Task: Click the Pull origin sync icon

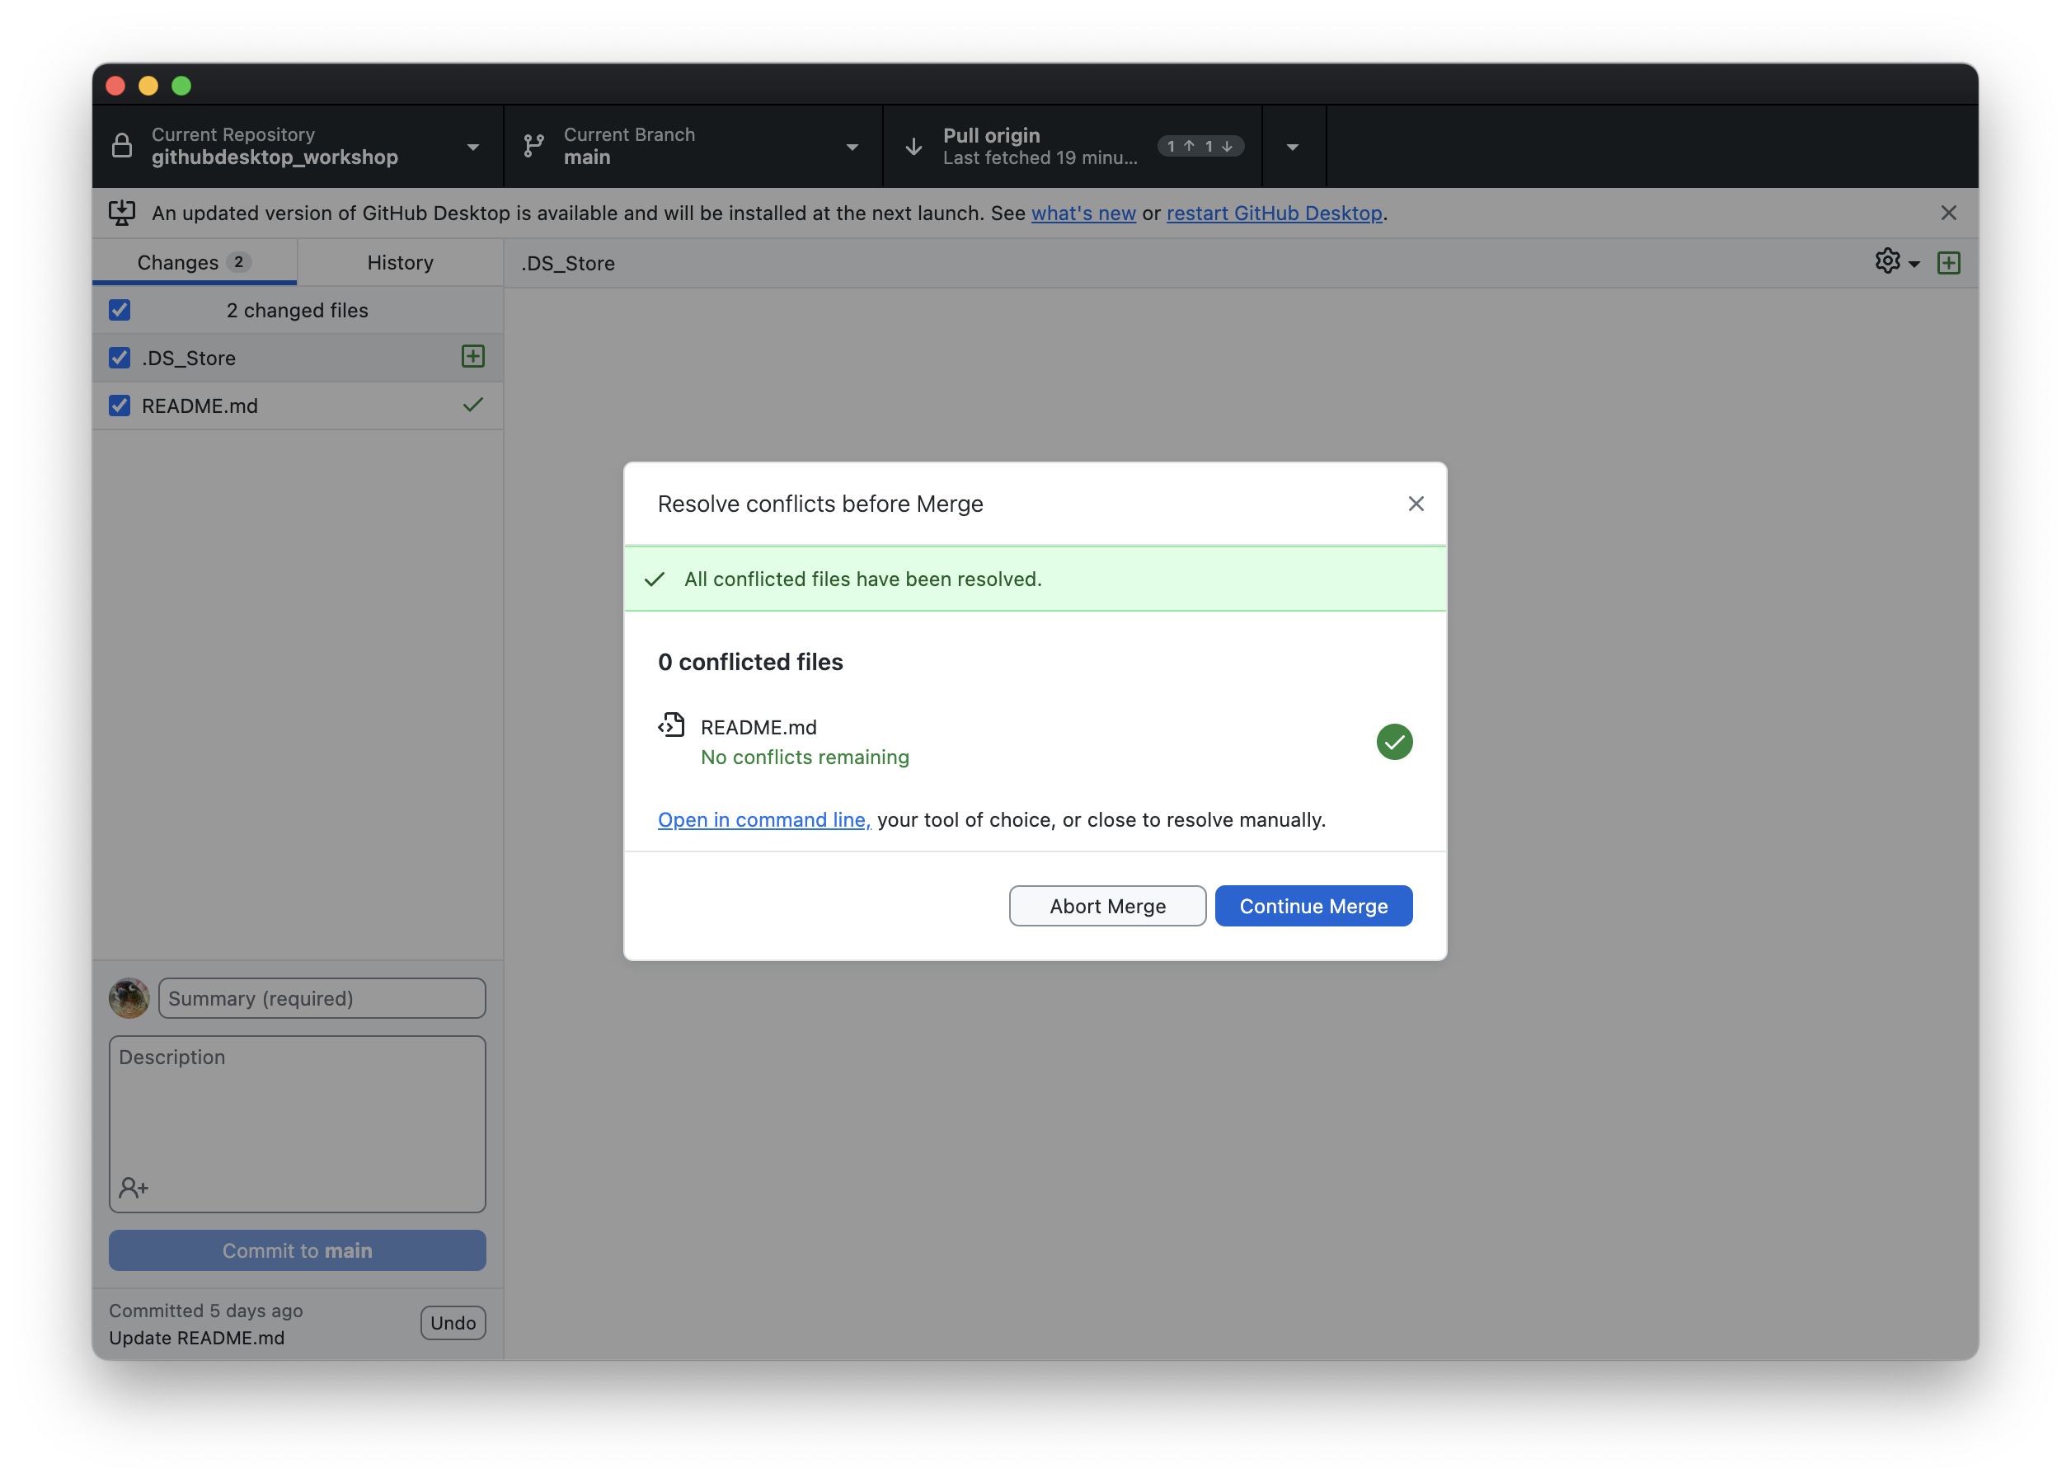Action: click(914, 146)
